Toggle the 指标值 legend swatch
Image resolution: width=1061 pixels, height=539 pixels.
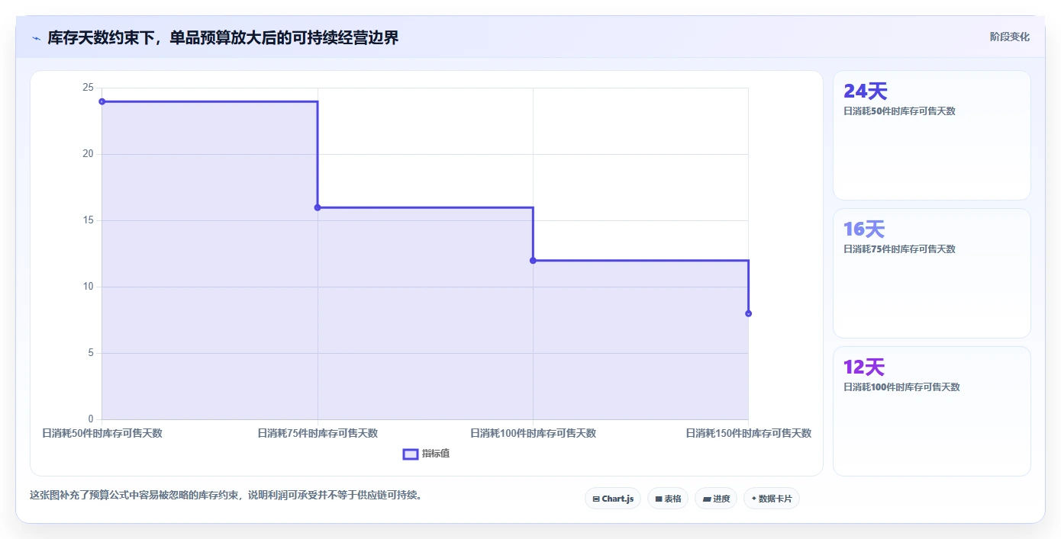(x=411, y=454)
